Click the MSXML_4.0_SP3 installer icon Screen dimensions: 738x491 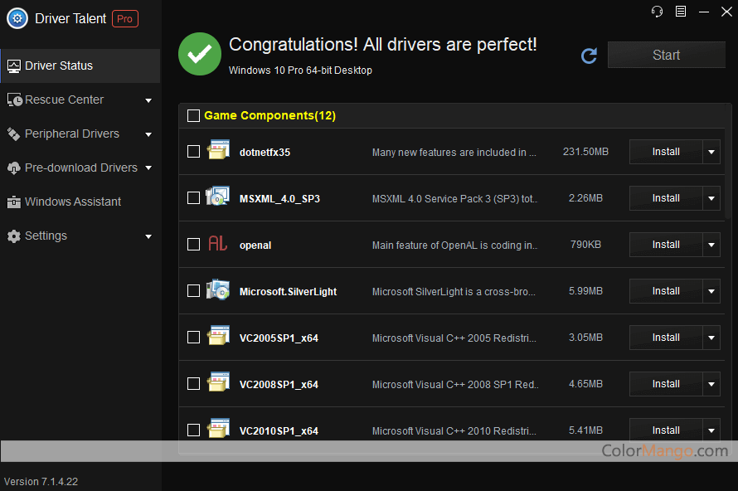point(217,198)
